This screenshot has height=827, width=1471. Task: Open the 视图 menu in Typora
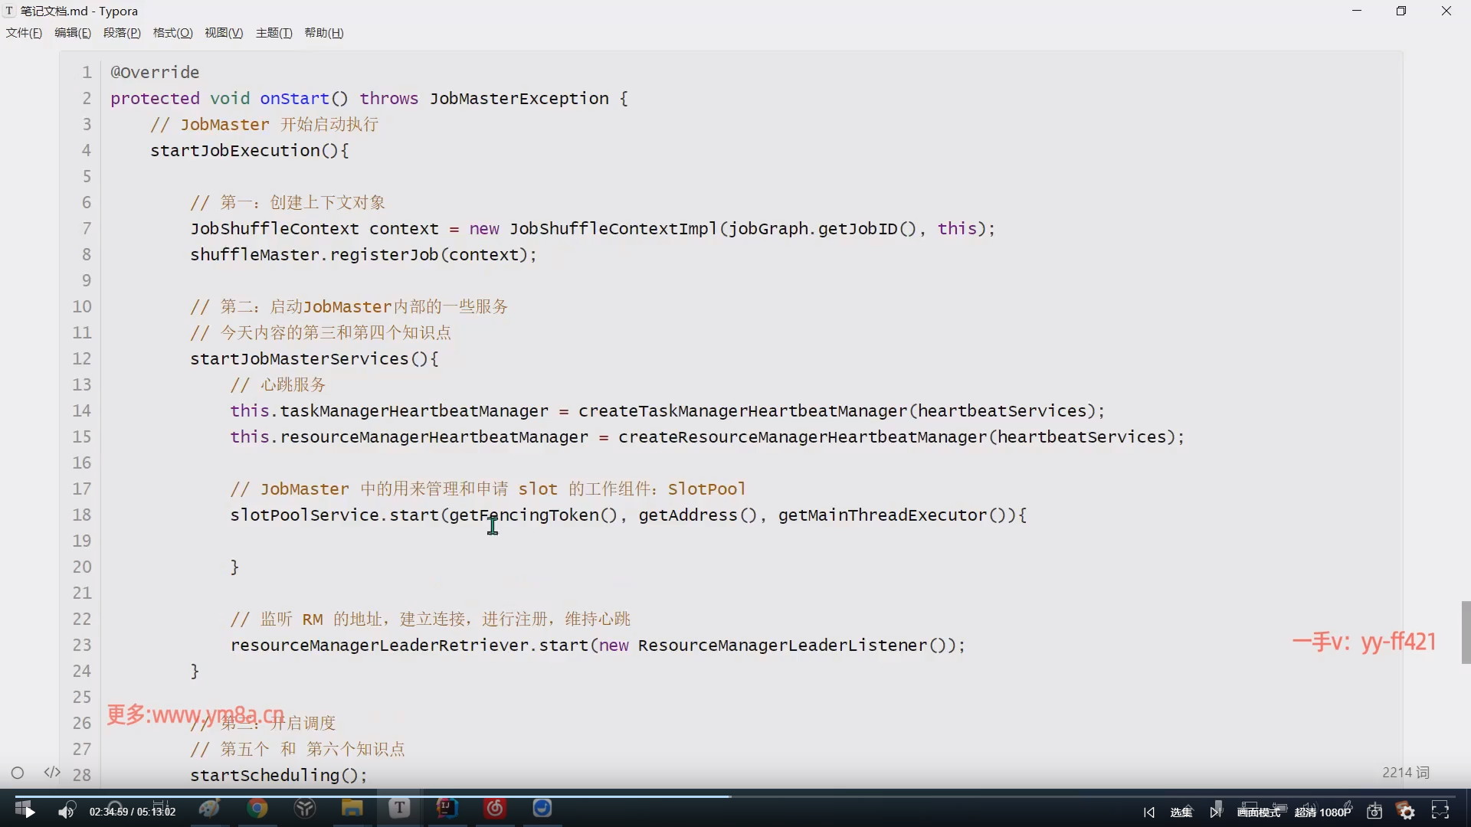tap(223, 32)
